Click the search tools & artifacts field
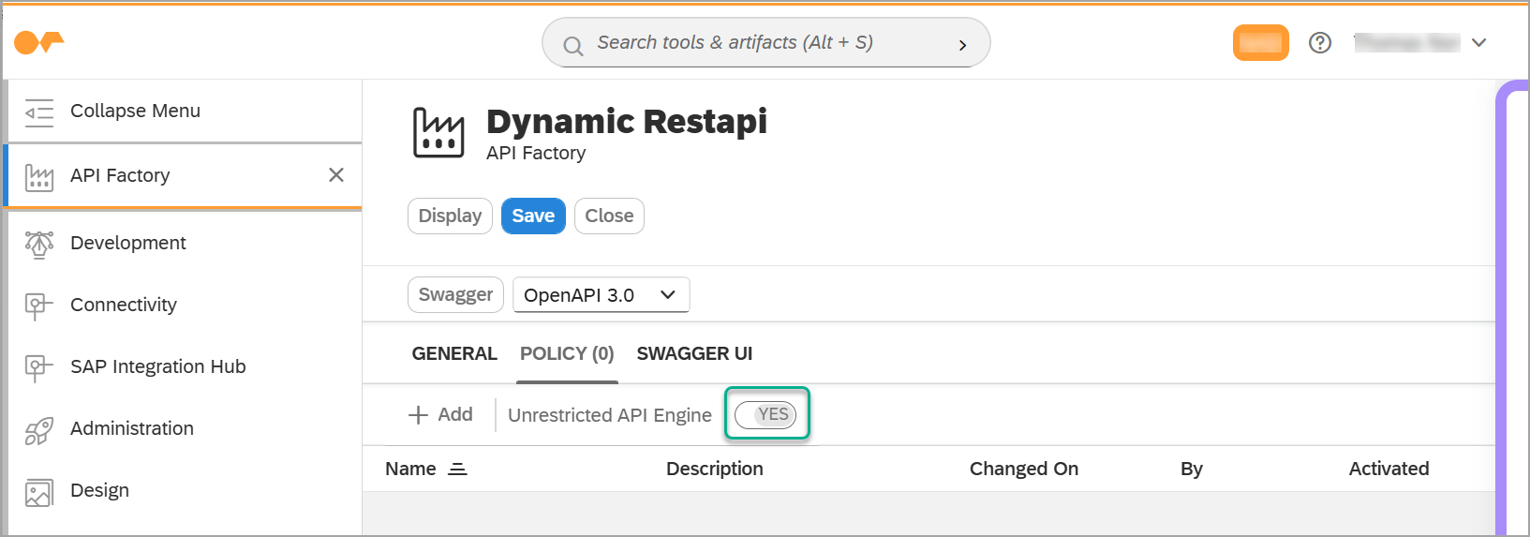The image size is (1530, 537). 765,42
